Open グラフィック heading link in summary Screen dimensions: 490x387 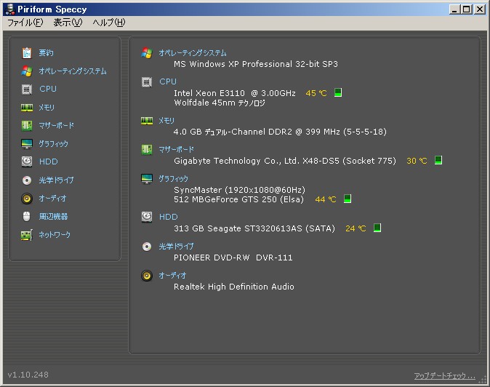tap(174, 178)
